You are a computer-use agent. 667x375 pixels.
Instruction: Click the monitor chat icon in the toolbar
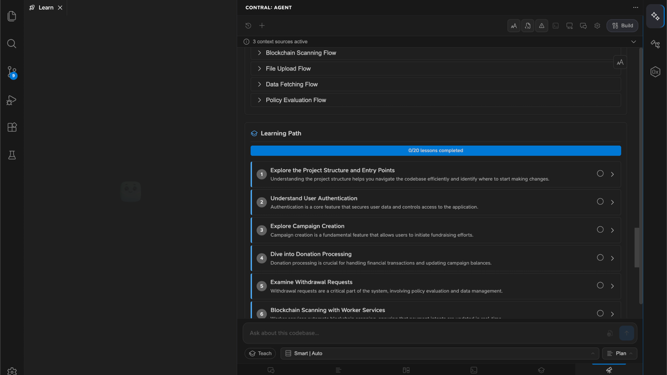(569, 26)
